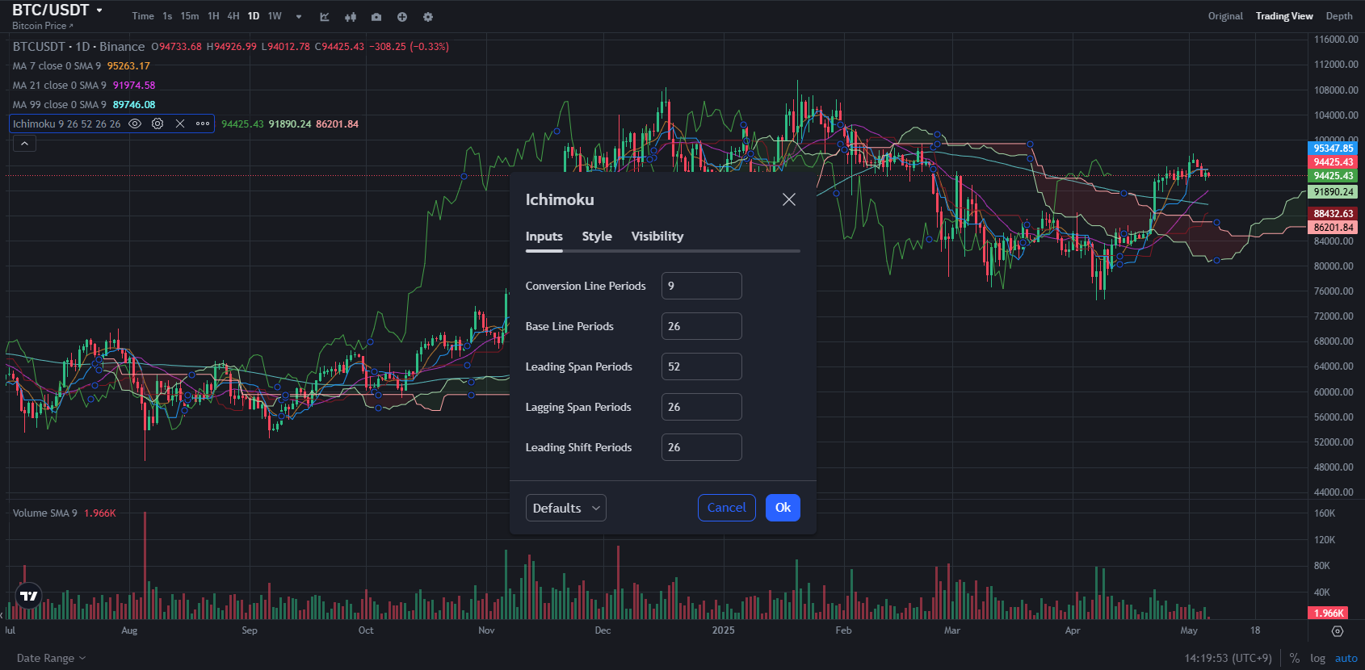Click the MA 21 close indicator legend
Viewport: 1365px width, 670px height.
60,86
